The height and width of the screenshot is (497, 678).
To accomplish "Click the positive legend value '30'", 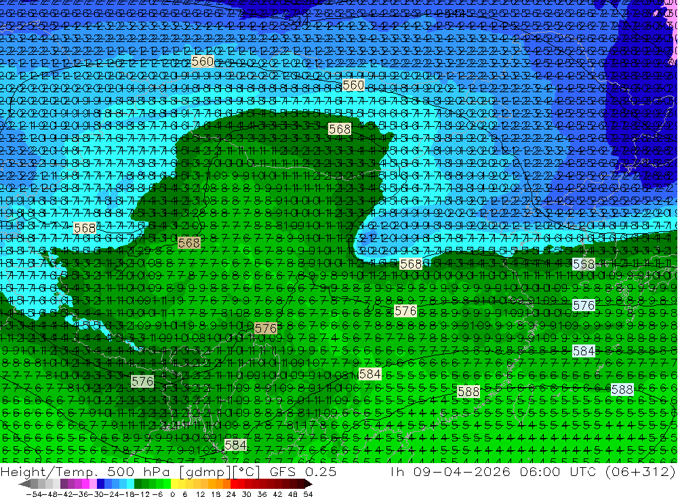I will click(x=247, y=494).
